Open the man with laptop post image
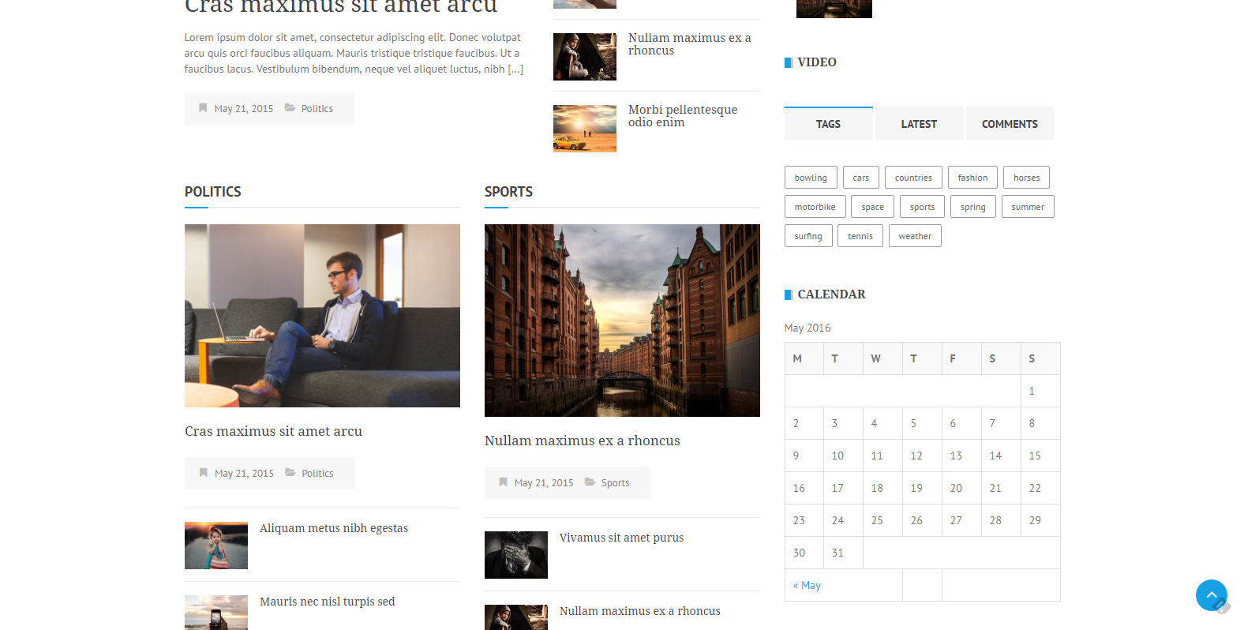Screen dimensions: 1244x630 322,316
